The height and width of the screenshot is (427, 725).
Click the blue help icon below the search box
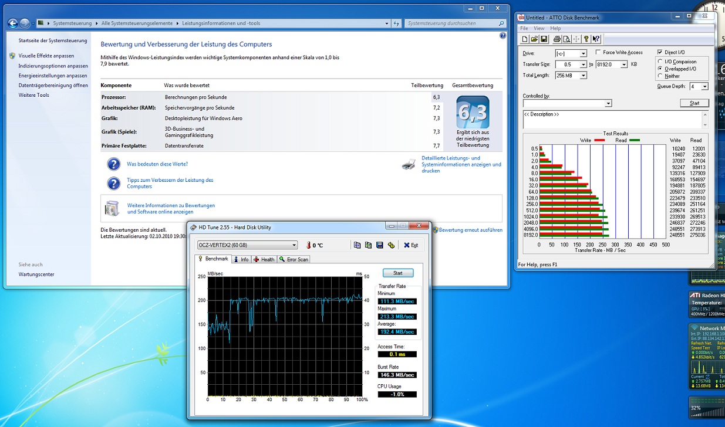pos(503,36)
